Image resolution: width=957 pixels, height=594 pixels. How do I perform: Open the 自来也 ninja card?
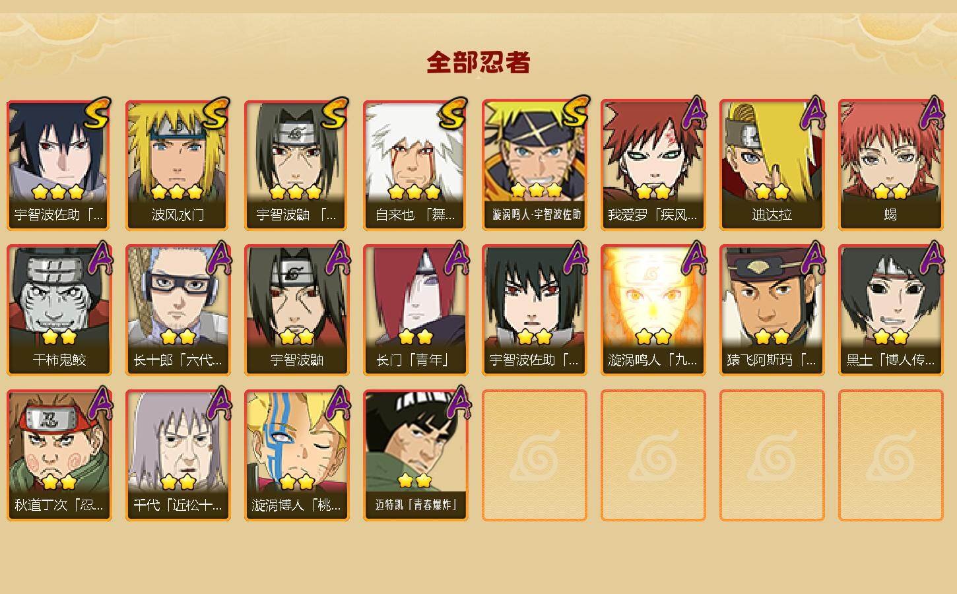coord(415,165)
